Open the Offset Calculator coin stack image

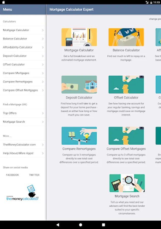click(126, 84)
